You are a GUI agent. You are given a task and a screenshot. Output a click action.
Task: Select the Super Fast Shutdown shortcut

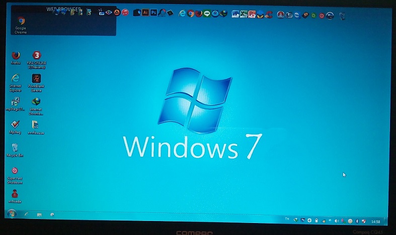coord(15,175)
